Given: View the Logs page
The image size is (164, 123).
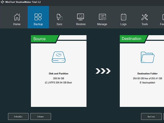Looking at the screenshot, I should (123, 20).
